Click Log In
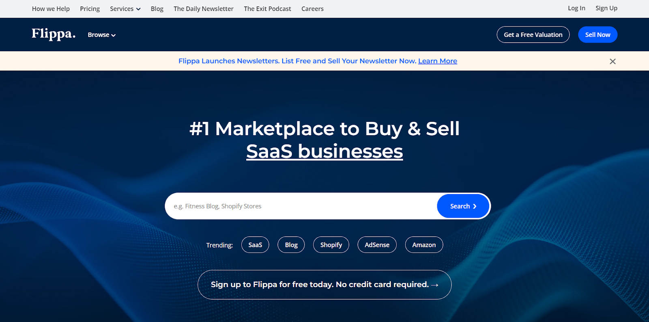Screen dimensions: 649x322 576,8
